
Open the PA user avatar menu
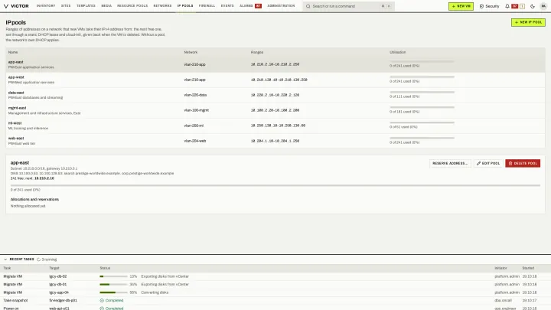(x=543, y=6)
